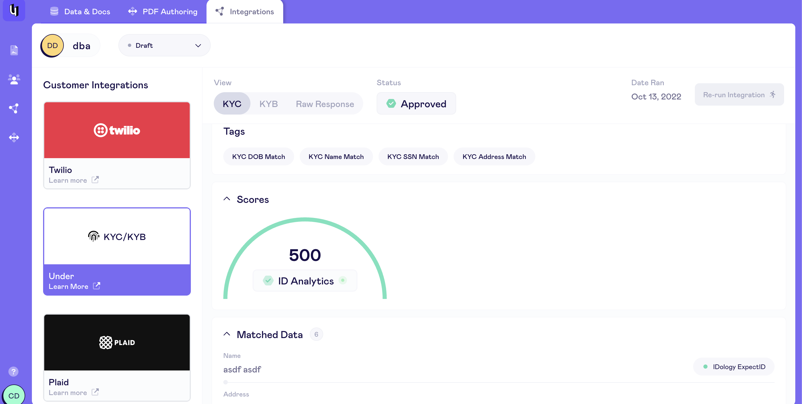Click the Re-run Integration button
Viewport: 802px width, 404px height.
[739, 94]
